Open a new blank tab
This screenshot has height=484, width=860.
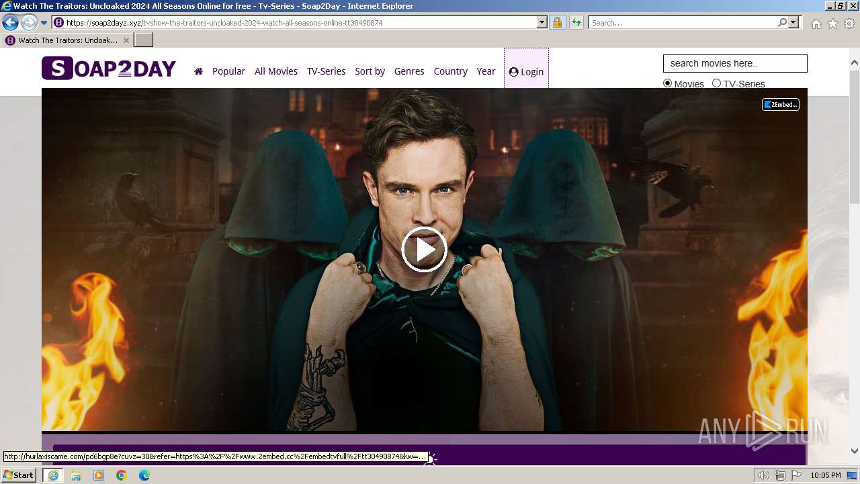(x=144, y=40)
